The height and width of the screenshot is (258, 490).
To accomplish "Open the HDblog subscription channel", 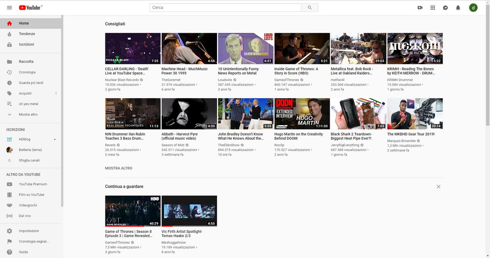I will [x=24, y=139].
